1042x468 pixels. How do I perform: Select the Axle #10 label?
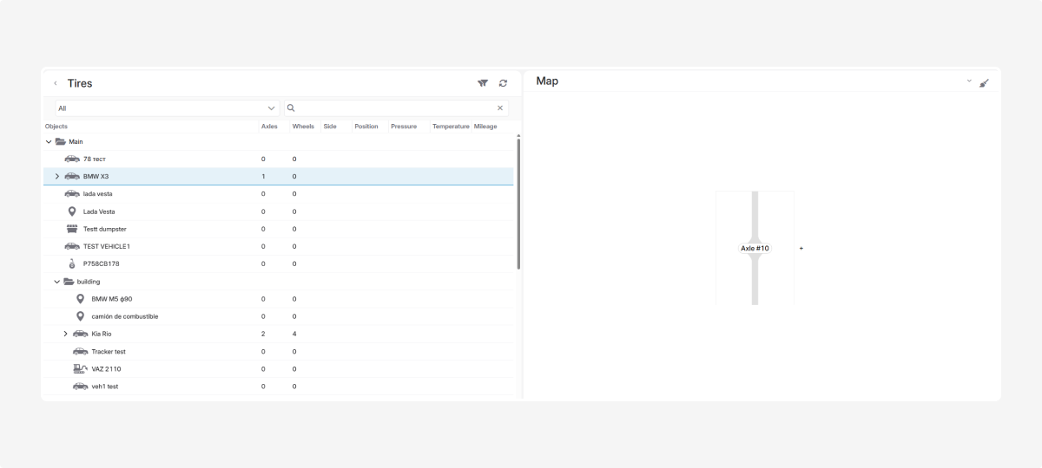pyautogui.click(x=755, y=249)
